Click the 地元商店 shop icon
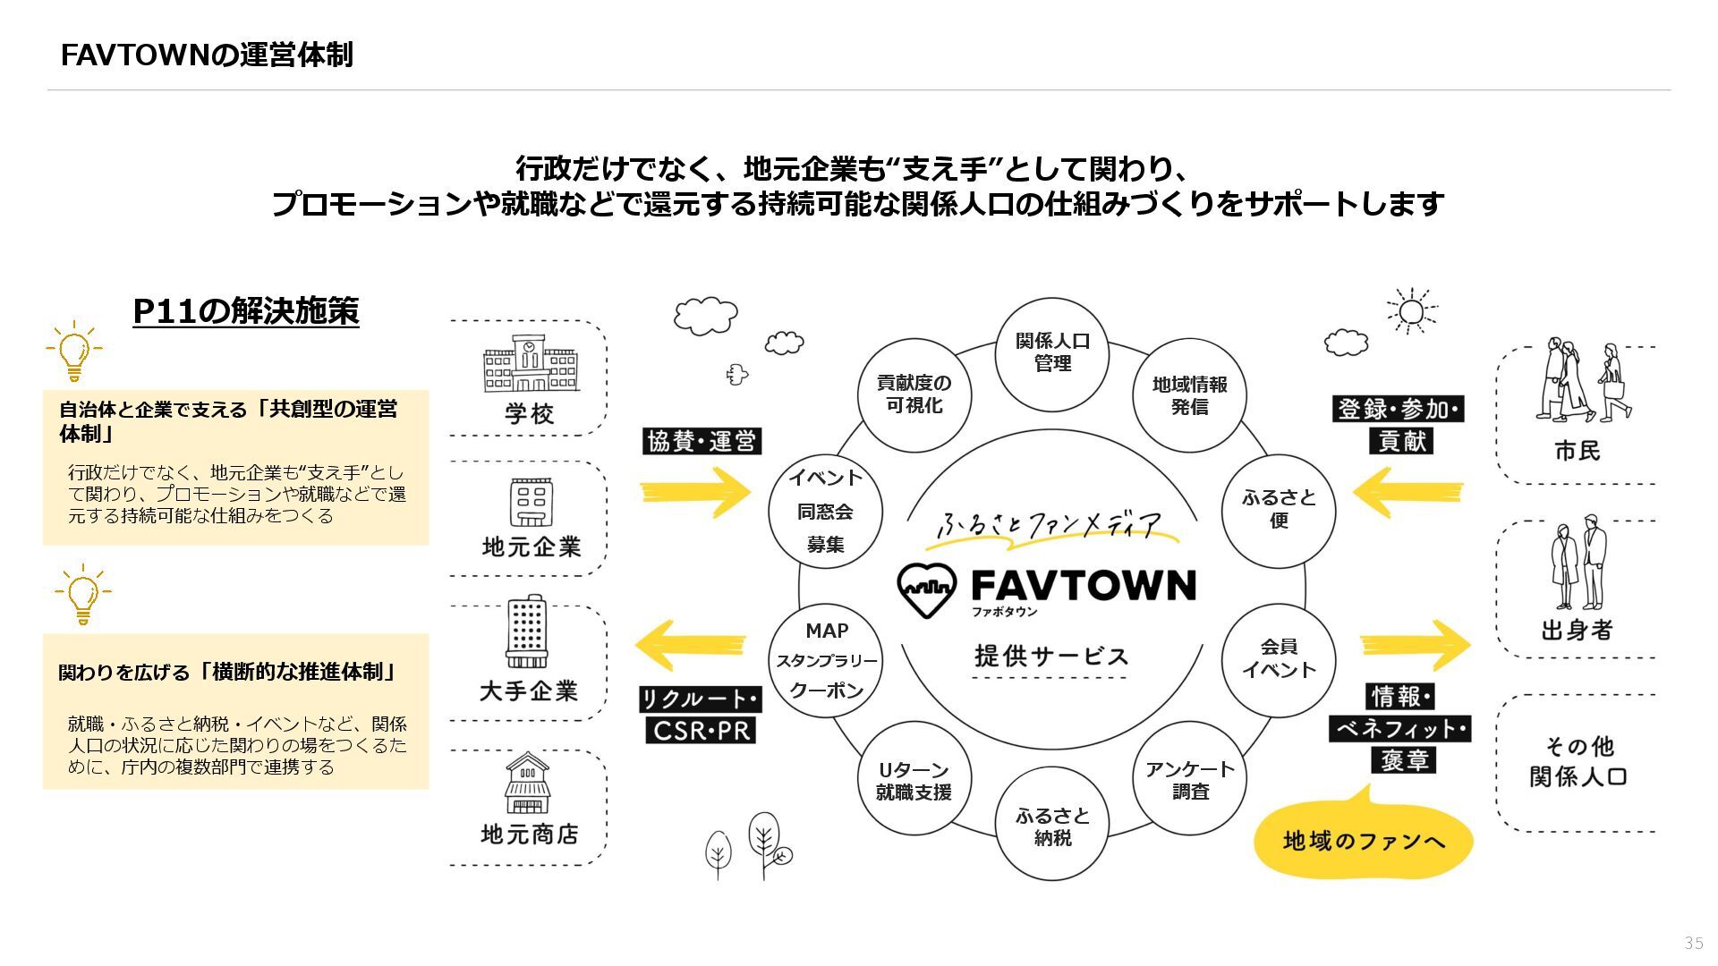Image resolution: width=1718 pixels, height=966 pixels. (528, 783)
